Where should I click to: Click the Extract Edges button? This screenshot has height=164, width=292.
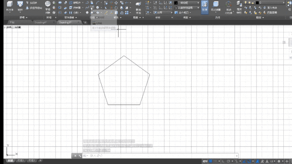click(x=75, y=3)
